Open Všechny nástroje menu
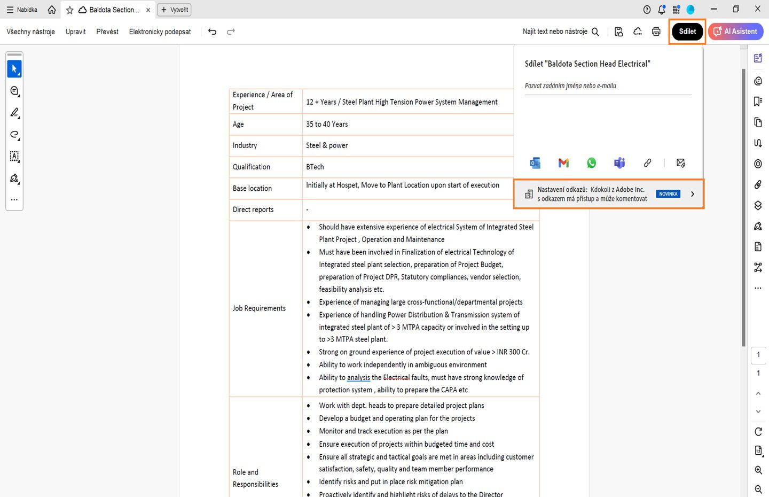The height and width of the screenshot is (497, 769). click(x=30, y=32)
